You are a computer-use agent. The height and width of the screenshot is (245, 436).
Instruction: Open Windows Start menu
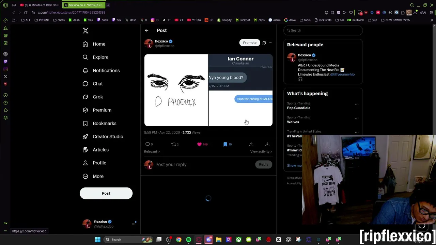[x=98, y=240]
